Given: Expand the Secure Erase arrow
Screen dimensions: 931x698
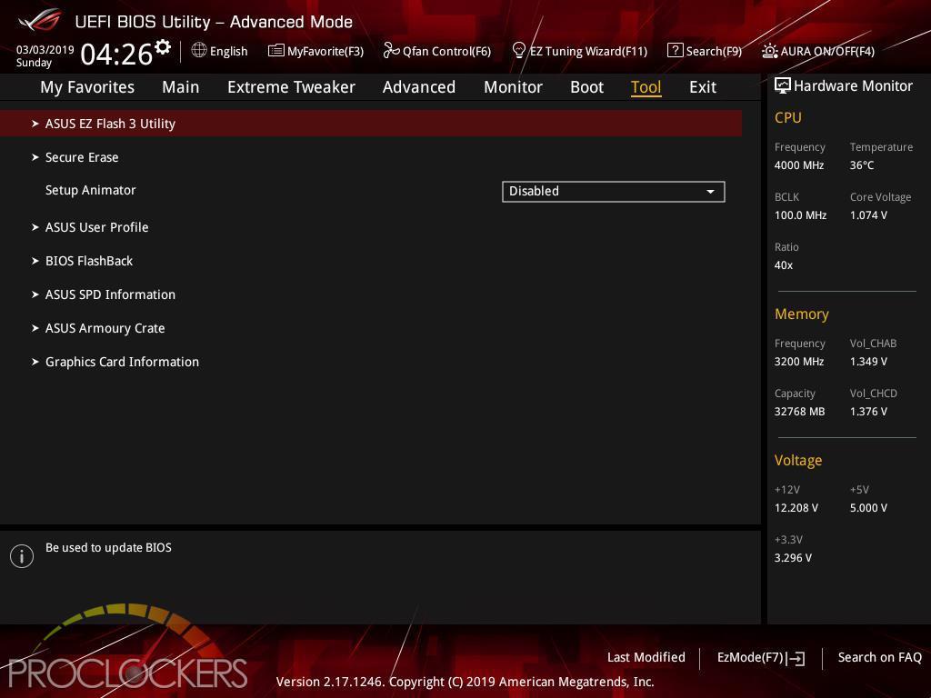Looking at the screenshot, I should coord(35,157).
